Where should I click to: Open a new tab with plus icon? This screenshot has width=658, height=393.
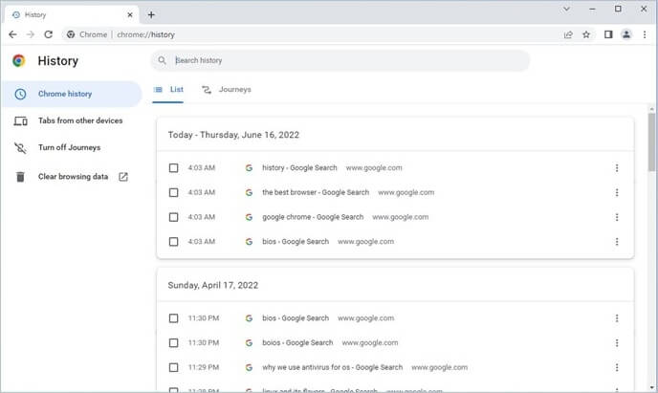click(151, 14)
